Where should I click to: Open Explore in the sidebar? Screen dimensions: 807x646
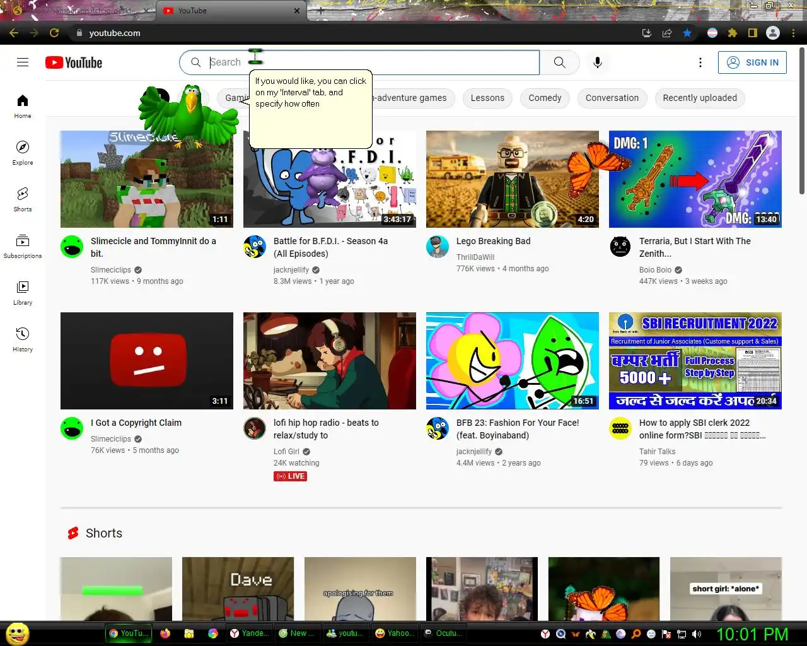[x=23, y=153]
